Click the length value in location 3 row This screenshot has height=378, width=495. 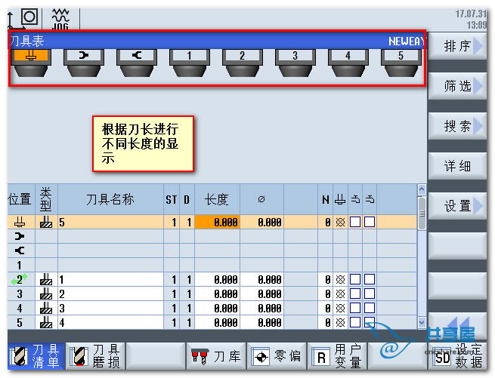point(217,293)
